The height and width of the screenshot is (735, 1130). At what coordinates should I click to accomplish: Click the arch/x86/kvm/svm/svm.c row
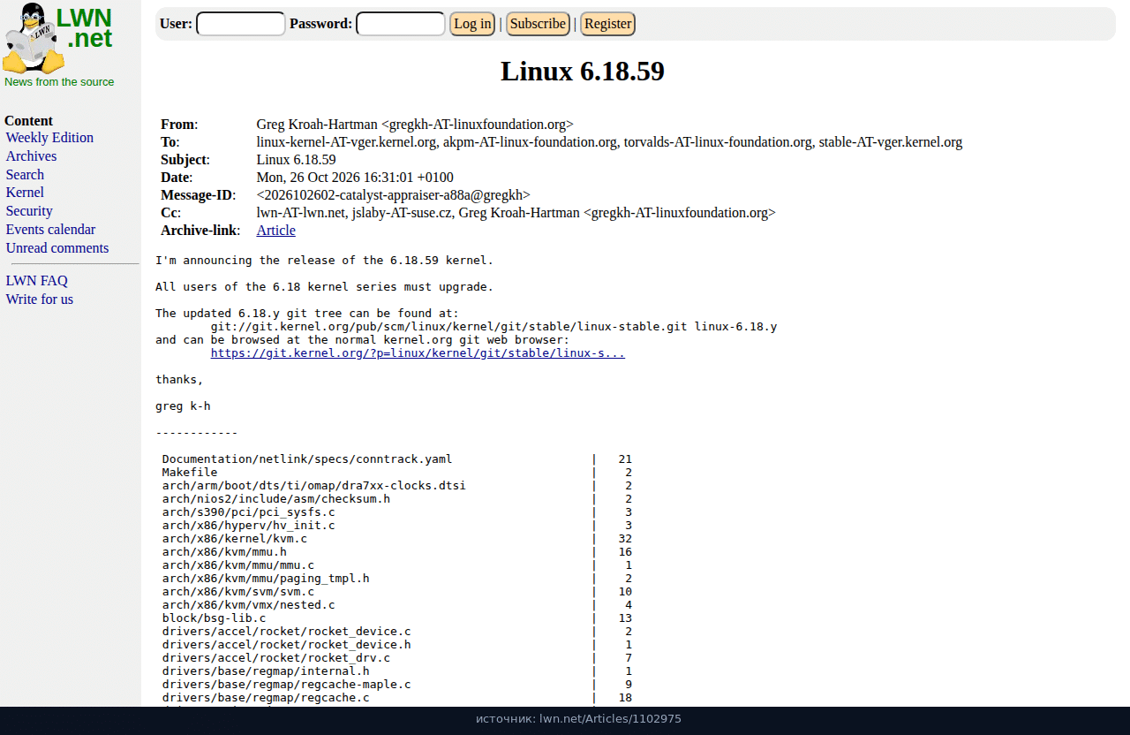pyautogui.click(x=397, y=592)
